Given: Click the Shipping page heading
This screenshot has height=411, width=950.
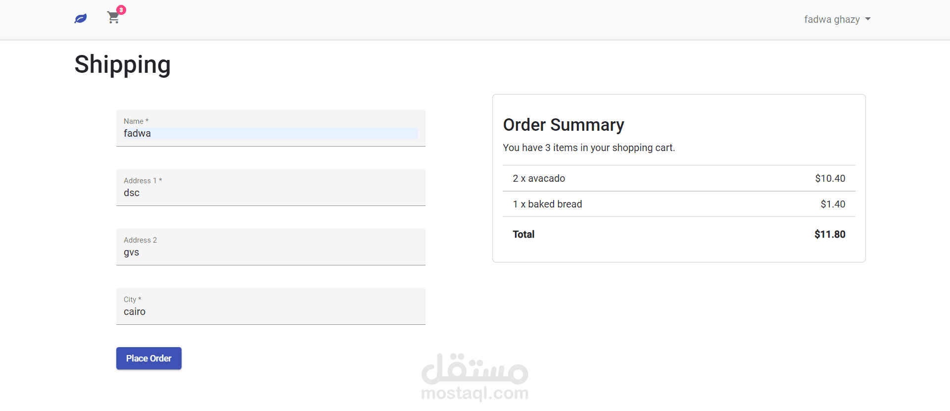Looking at the screenshot, I should pyautogui.click(x=123, y=64).
